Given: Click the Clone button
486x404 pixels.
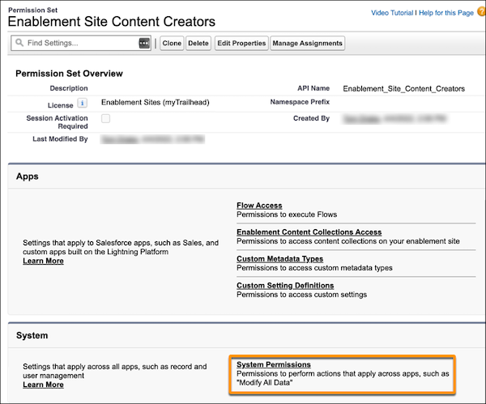Looking at the screenshot, I should 172,43.
